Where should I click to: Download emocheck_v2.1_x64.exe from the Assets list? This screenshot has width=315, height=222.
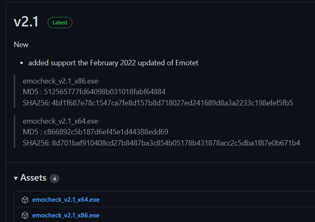pyautogui.click(x=66, y=200)
